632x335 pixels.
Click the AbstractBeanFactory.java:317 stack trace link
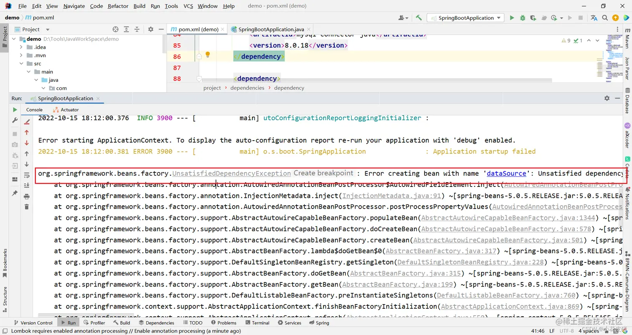point(441,251)
